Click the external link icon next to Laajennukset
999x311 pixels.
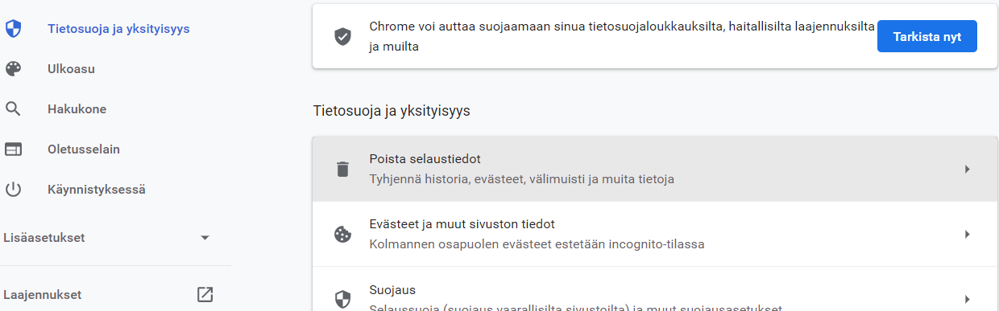coord(205,295)
